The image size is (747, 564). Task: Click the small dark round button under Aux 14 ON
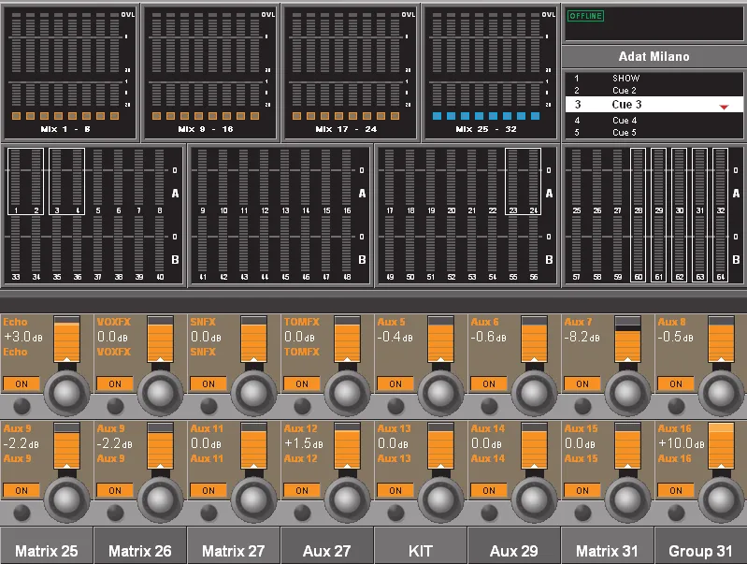point(489,513)
